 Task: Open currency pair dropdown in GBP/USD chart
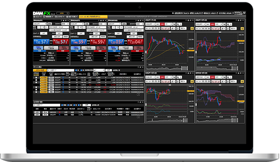201,77
